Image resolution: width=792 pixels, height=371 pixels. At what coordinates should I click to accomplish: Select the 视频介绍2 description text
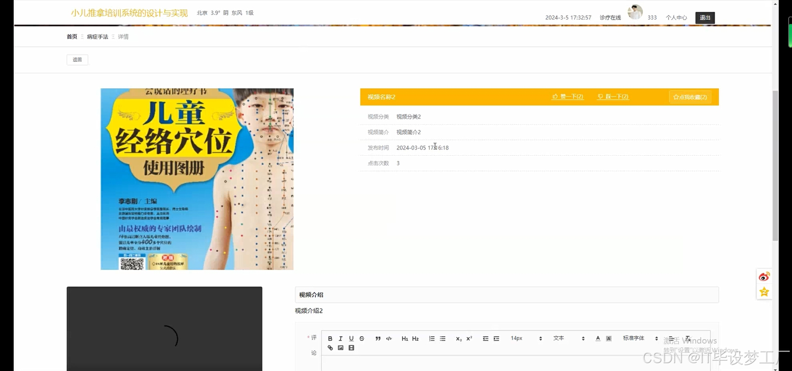pyautogui.click(x=309, y=311)
